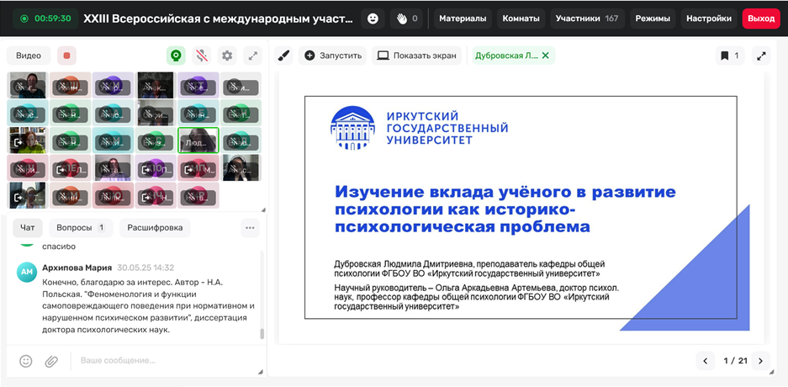Open the Комнаты menu
This screenshot has width=788, height=387.
521,19
